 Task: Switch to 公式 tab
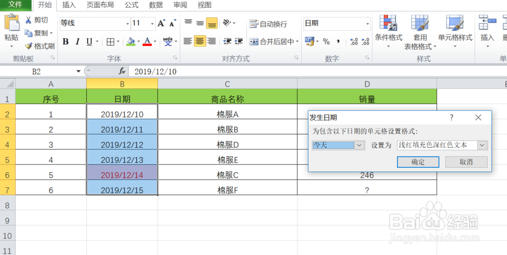pyautogui.click(x=131, y=5)
